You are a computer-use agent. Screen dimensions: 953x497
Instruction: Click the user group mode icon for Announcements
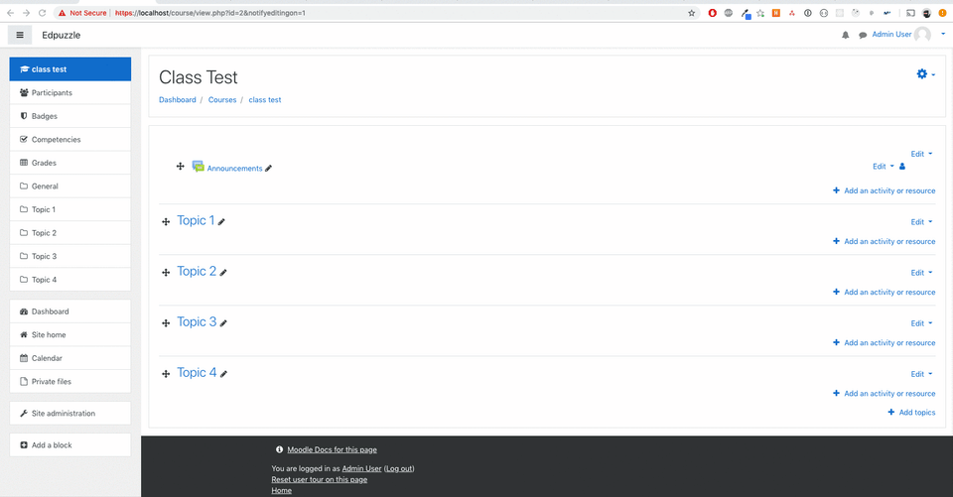coord(902,167)
